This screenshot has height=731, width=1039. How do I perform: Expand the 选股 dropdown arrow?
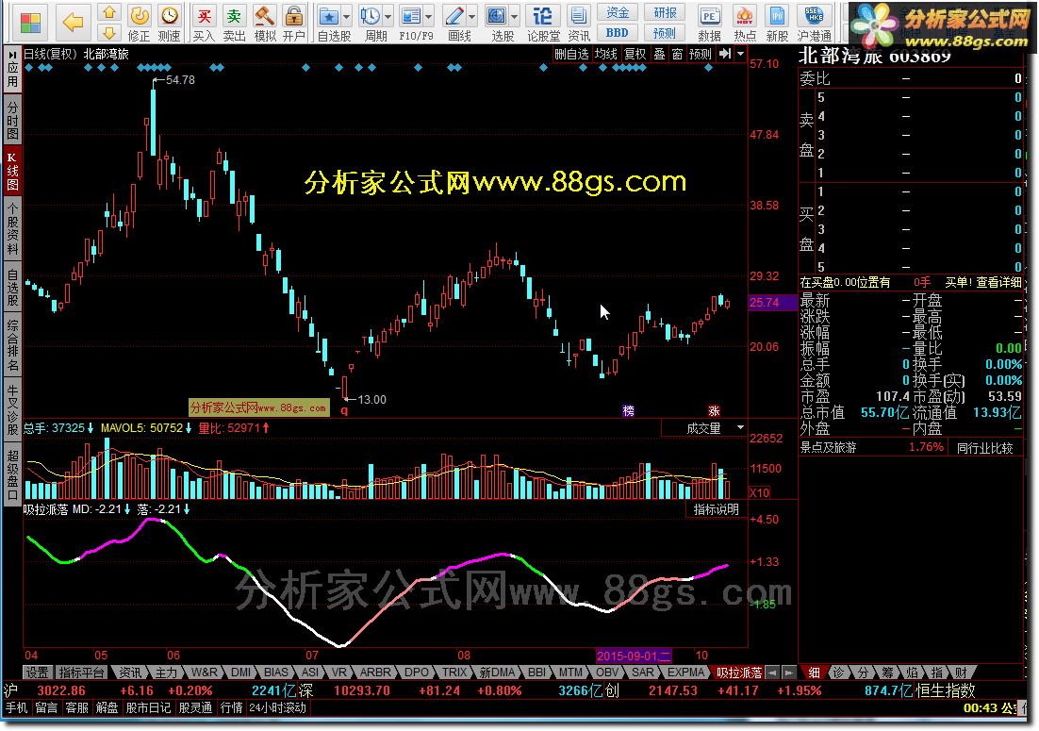pos(514,16)
